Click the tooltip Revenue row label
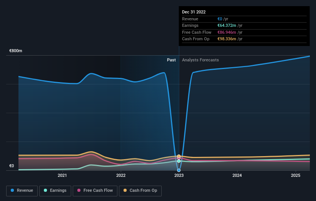Viewport: 316px width, 201px height. click(x=190, y=19)
